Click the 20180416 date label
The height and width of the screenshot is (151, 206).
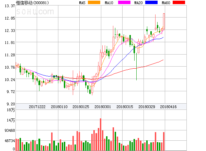[168, 107]
